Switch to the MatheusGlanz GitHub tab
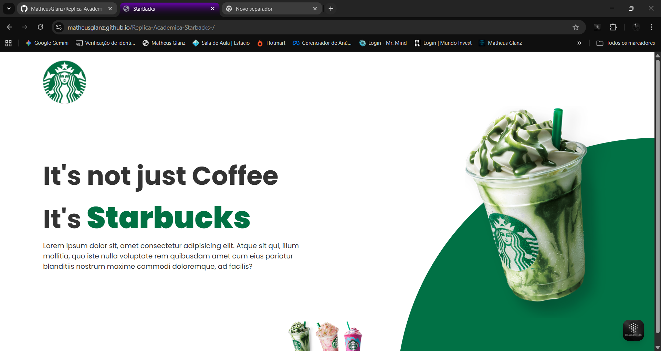Viewport: 661px width, 351px height. (66, 9)
